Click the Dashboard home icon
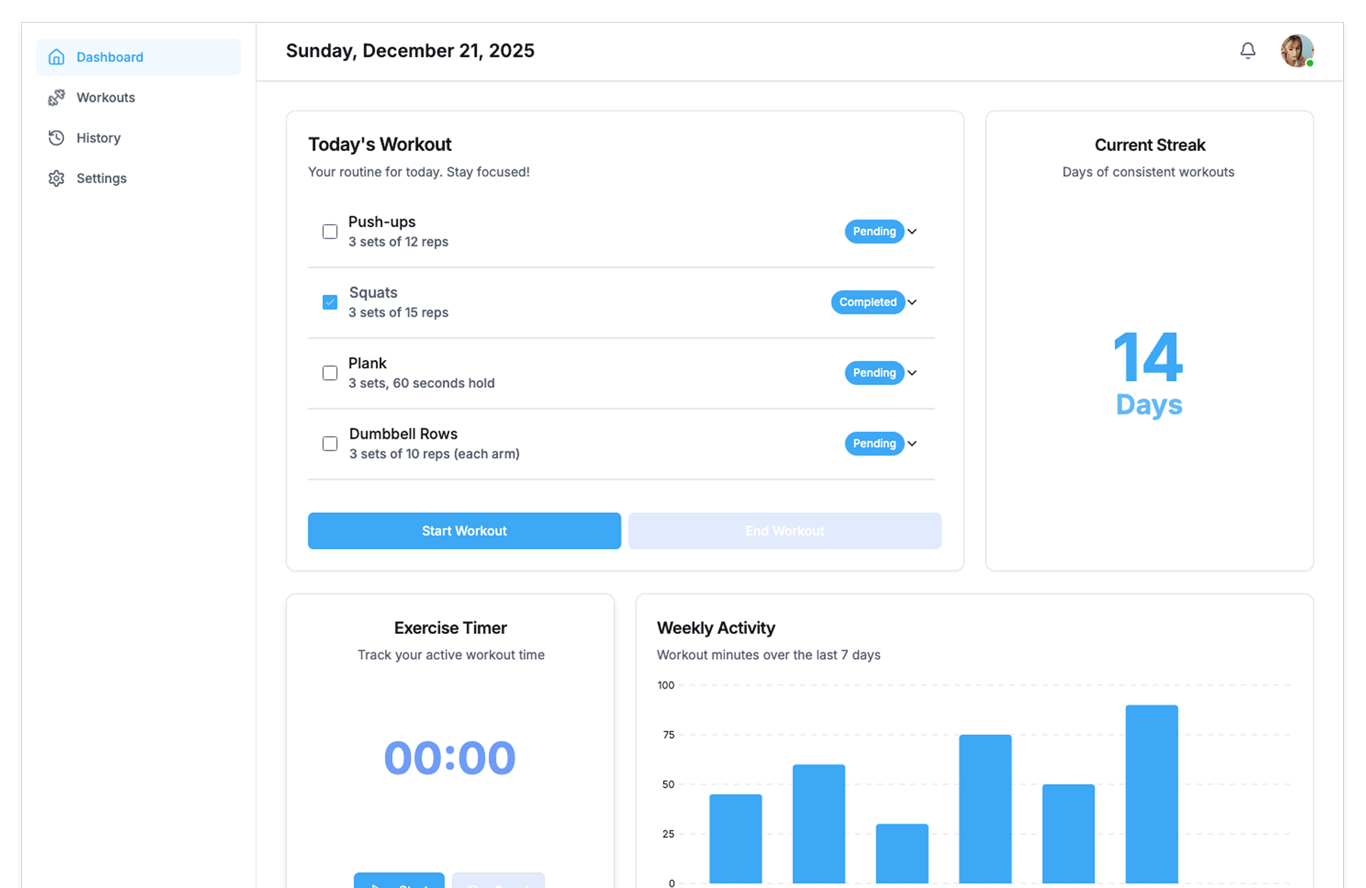The image size is (1366, 888). [56, 57]
